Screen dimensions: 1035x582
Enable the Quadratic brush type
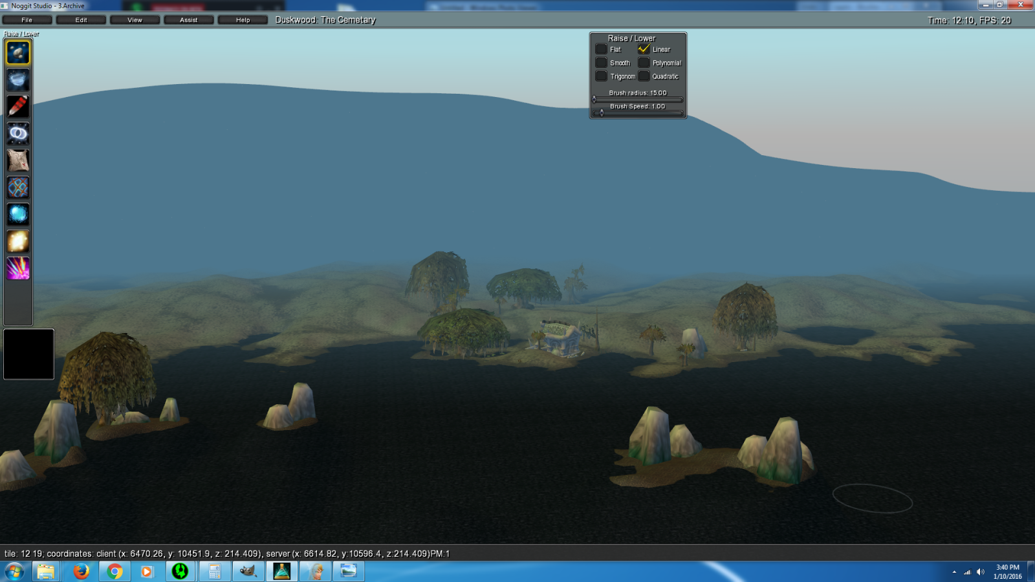[x=644, y=76]
